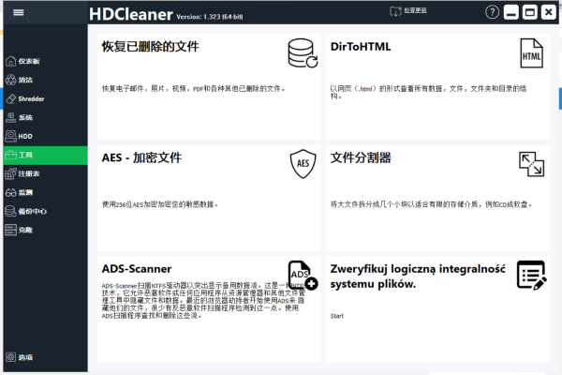The image size is (562, 375).
Task: Open the AES - 加密文件 tool title
Action: [x=141, y=157]
